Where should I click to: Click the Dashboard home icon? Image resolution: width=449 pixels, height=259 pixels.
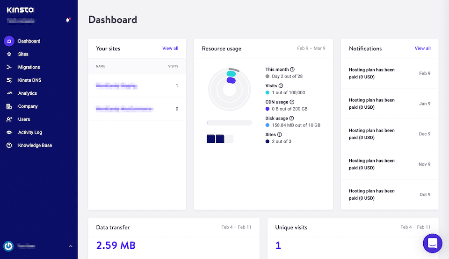9,41
